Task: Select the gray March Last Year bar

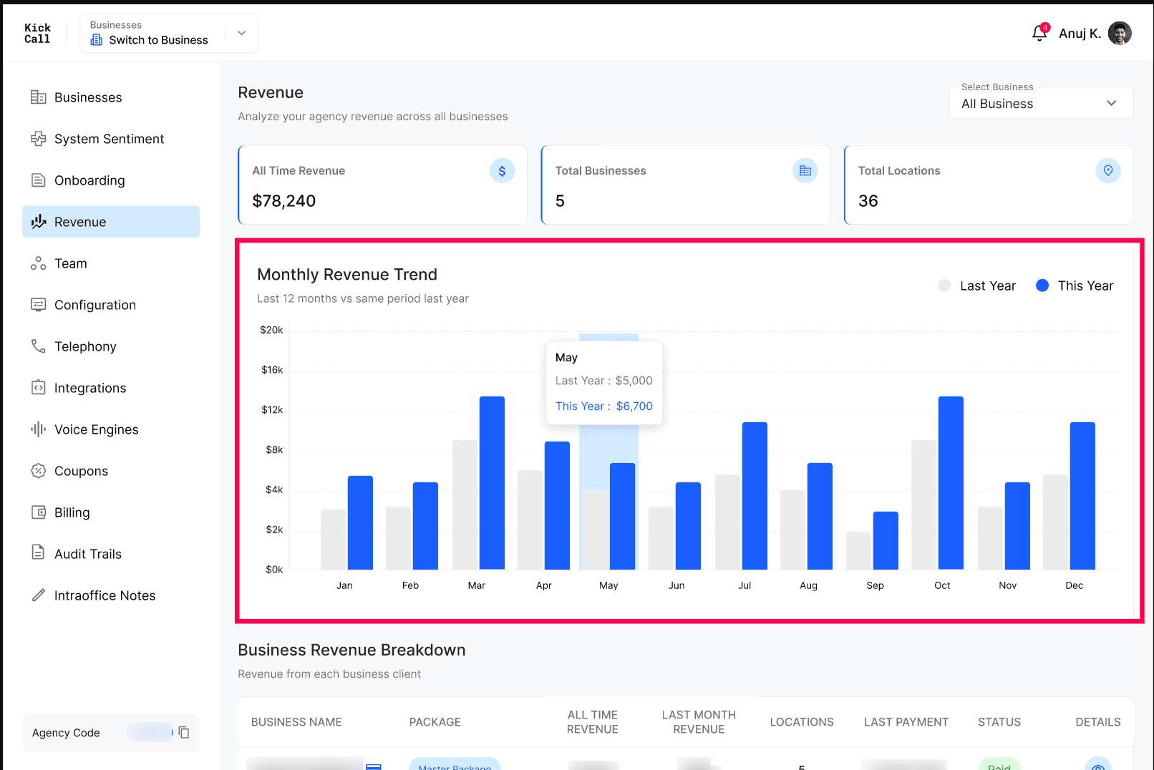Action: click(465, 505)
